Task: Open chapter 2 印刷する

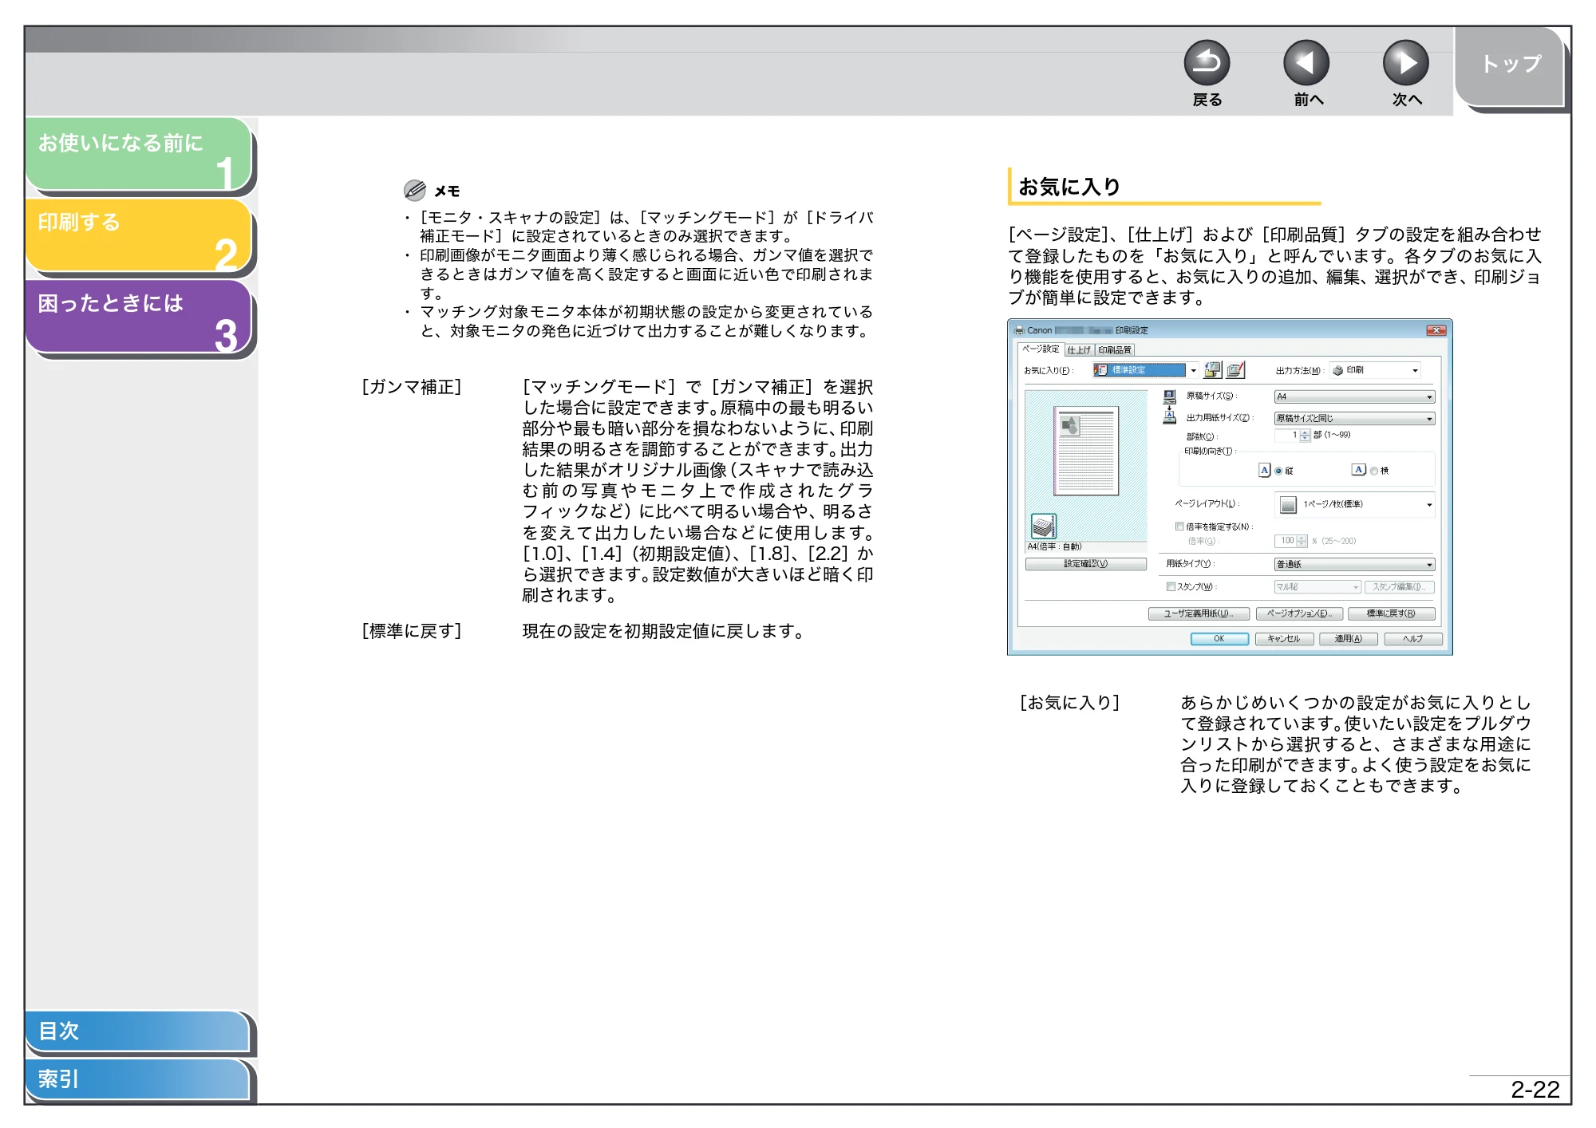Action: point(137,235)
